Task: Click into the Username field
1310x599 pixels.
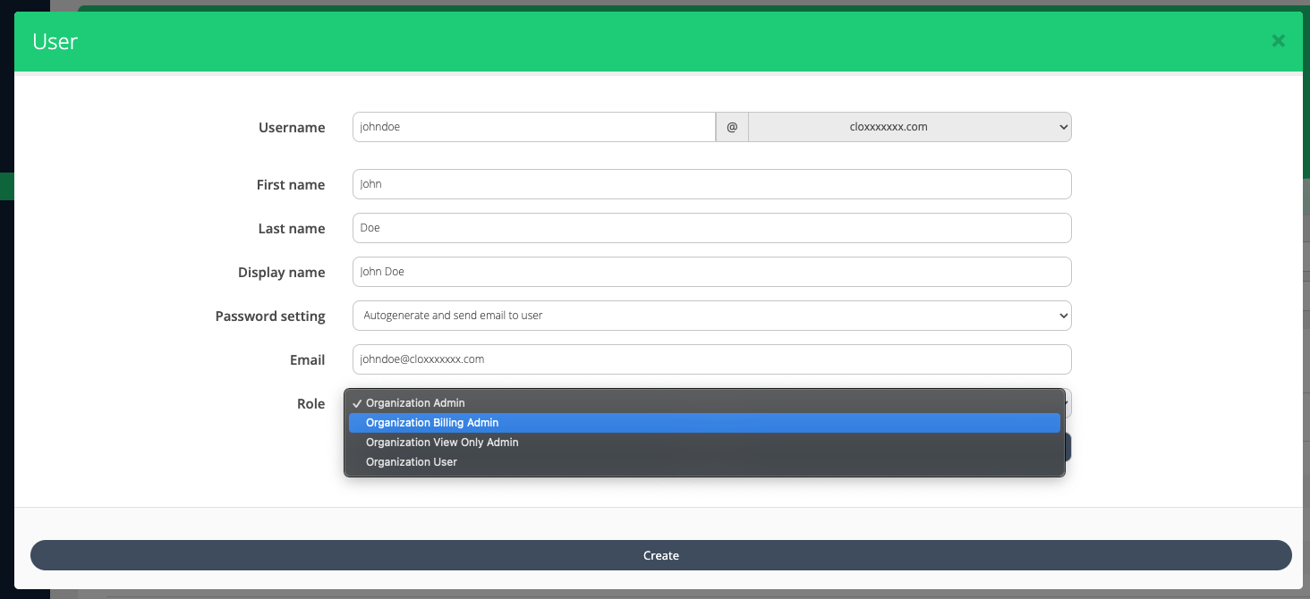Action: tap(533, 127)
